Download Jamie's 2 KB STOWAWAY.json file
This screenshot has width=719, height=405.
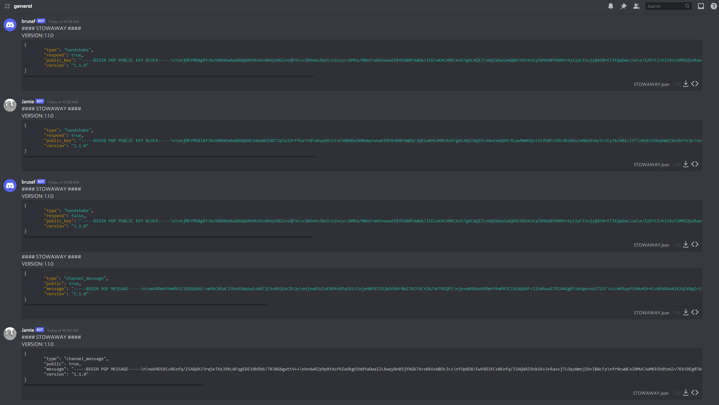tap(685, 393)
